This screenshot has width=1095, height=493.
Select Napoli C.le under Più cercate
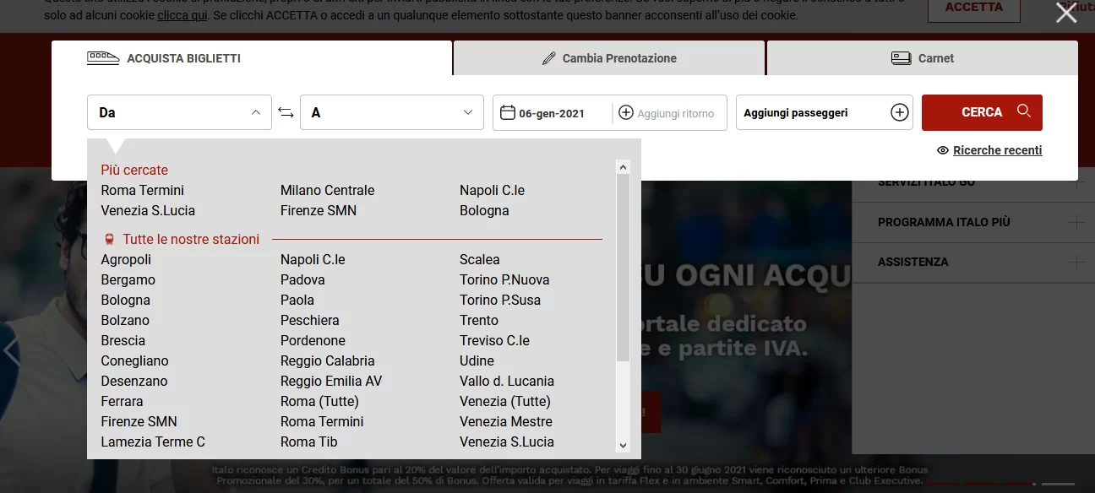492,190
